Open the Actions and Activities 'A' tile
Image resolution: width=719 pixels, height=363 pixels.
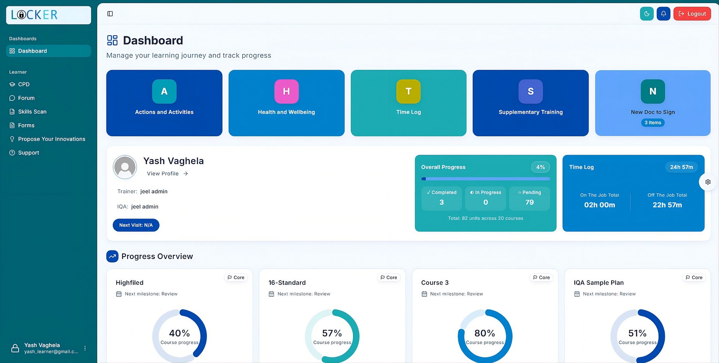[x=164, y=103]
